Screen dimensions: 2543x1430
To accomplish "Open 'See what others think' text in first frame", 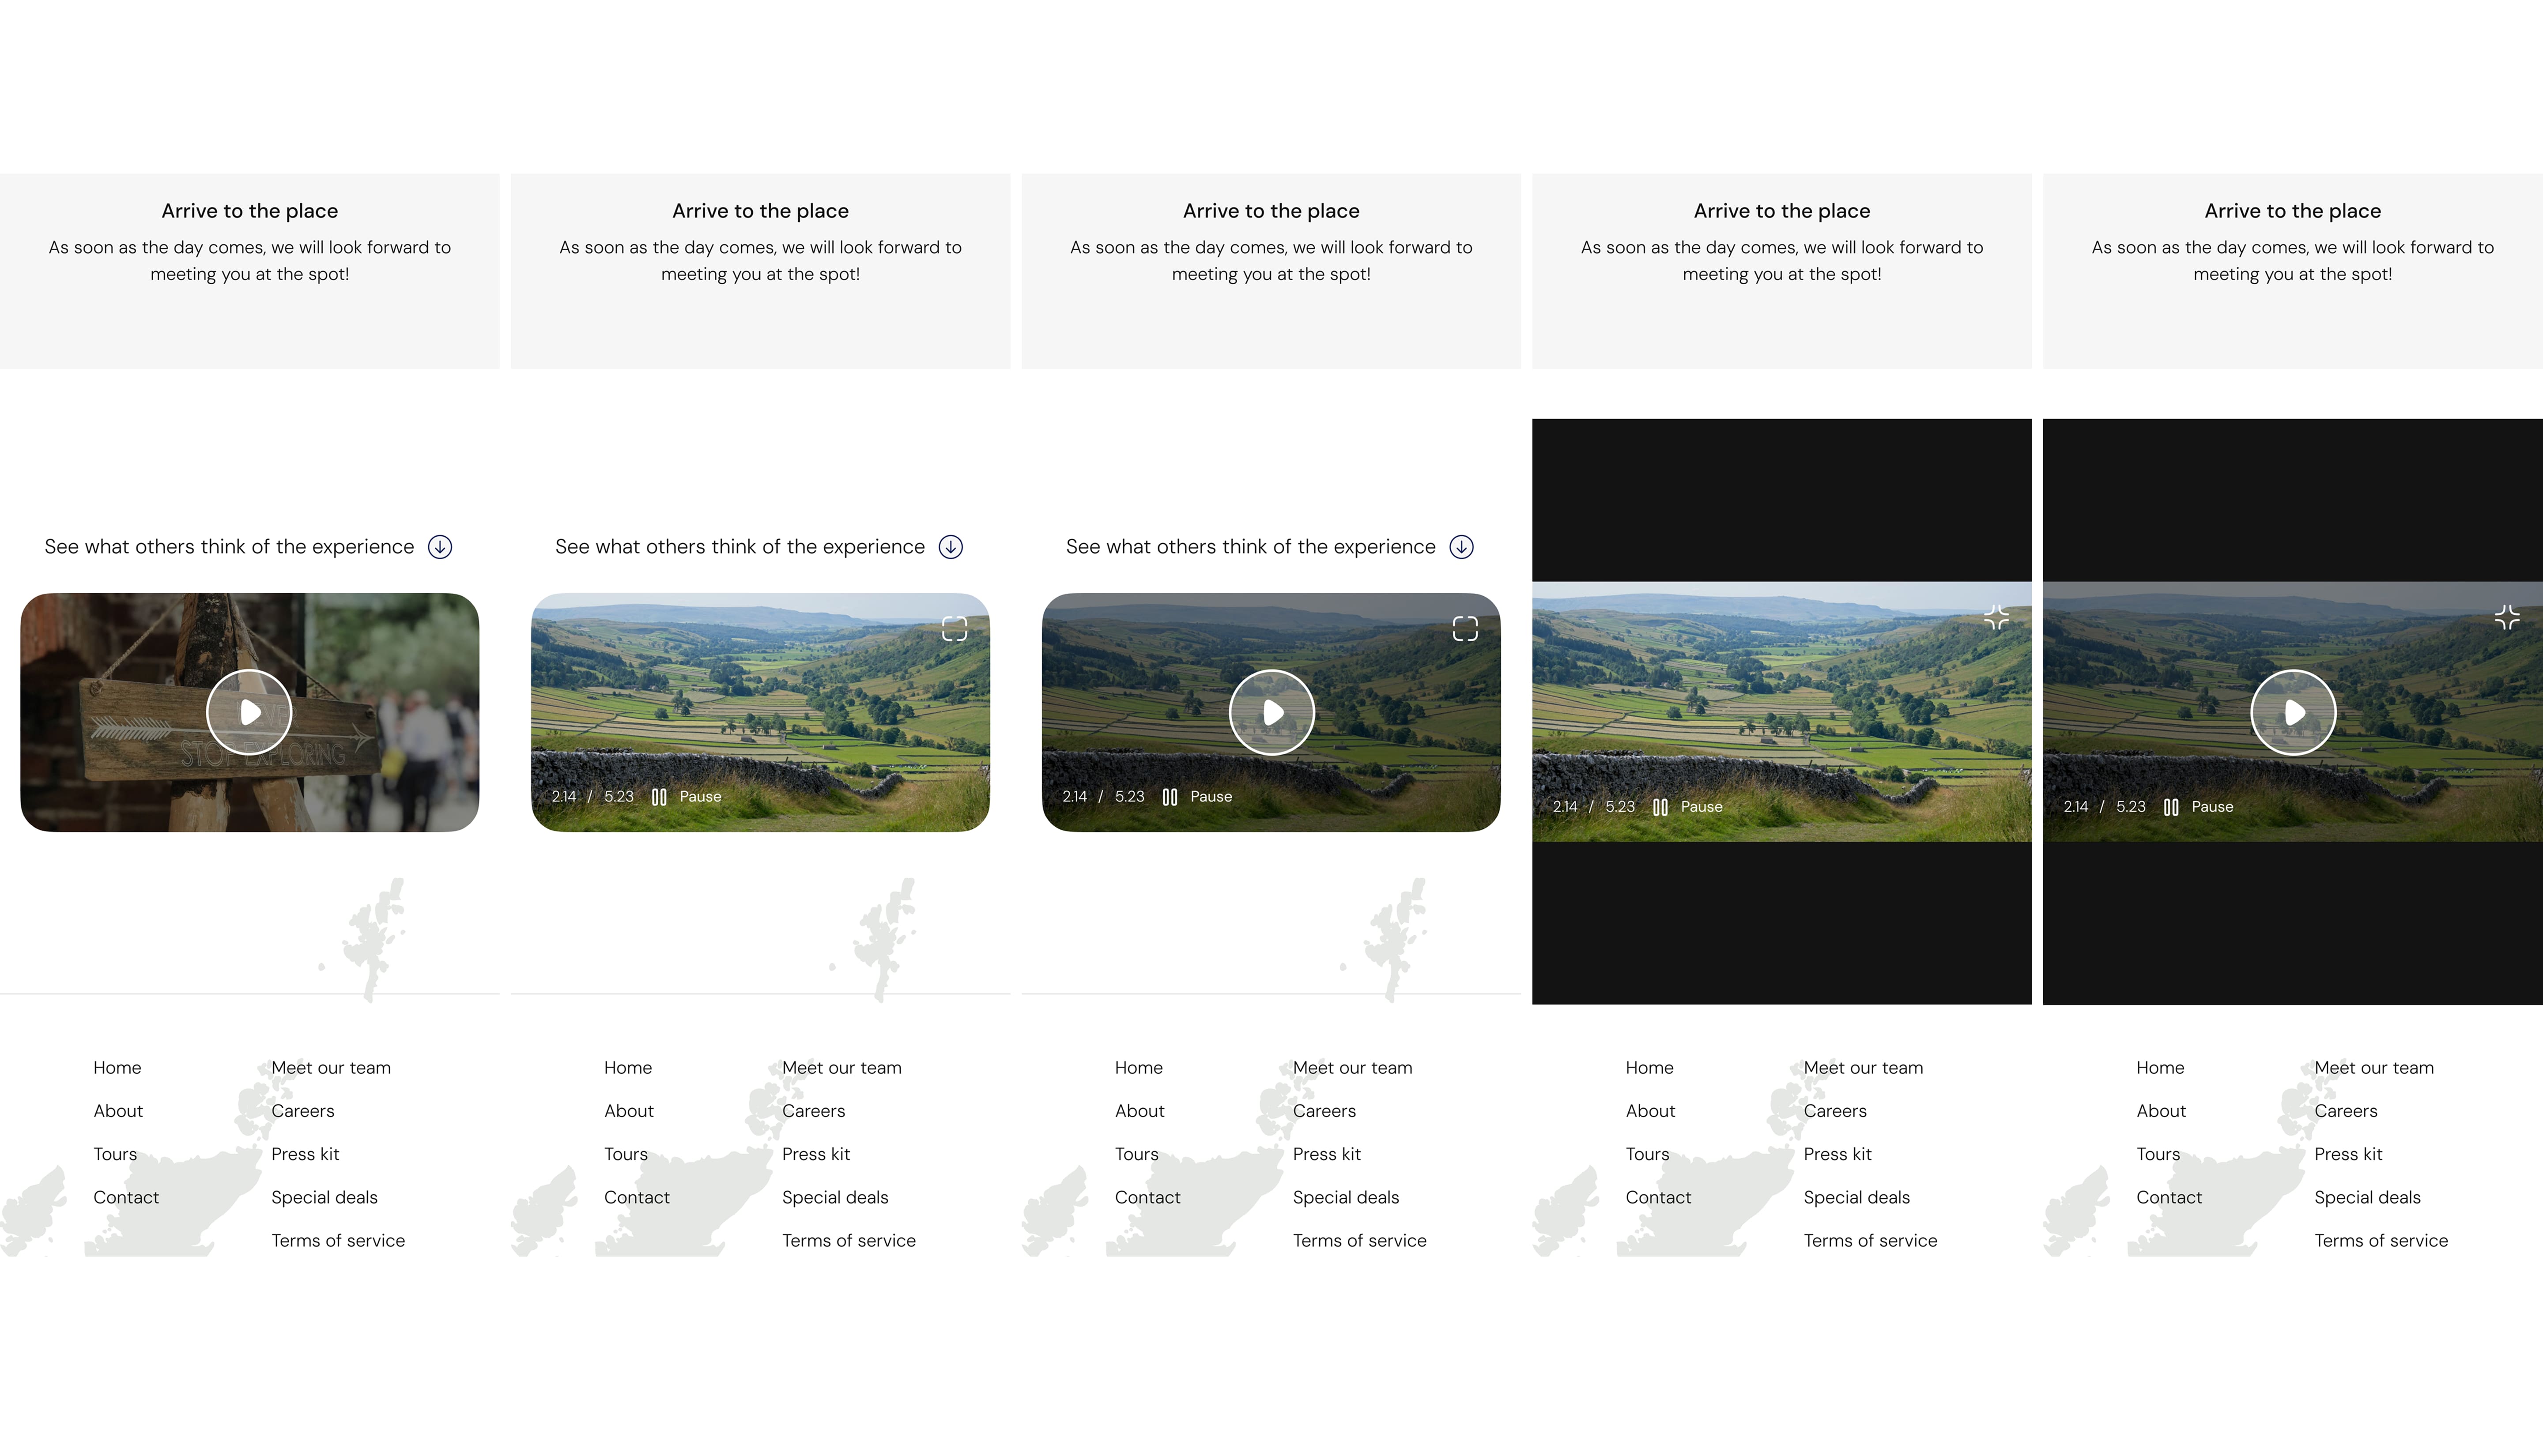I will point(229,547).
